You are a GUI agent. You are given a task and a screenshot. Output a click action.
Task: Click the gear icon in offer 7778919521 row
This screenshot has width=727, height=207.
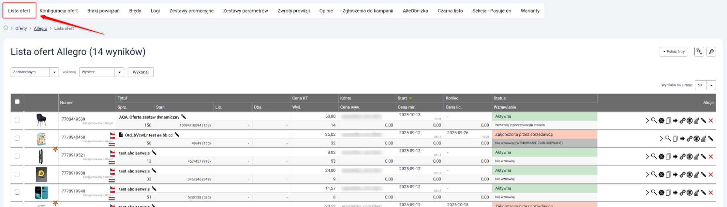661,156
